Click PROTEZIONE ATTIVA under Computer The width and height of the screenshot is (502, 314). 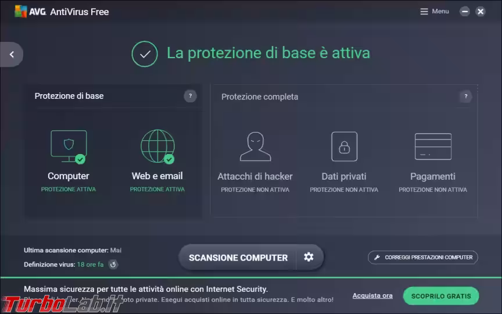tap(69, 190)
